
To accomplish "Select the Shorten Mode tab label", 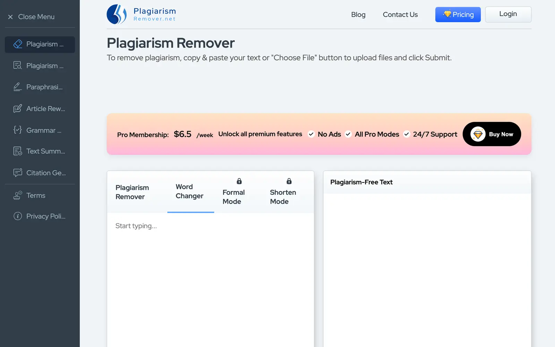I will pos(283,197).
